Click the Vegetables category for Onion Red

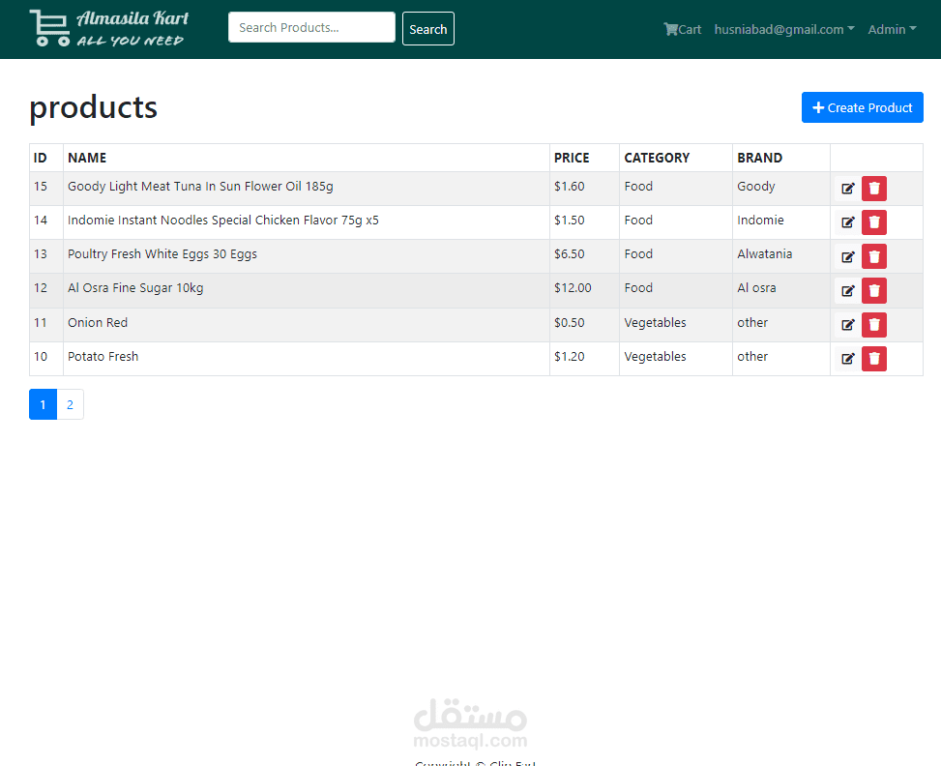pos(676,325)
